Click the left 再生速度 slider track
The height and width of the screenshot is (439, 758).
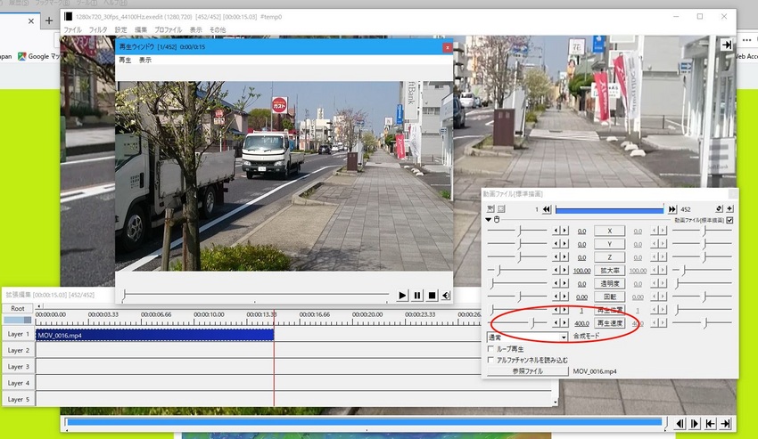pos(517,322)
